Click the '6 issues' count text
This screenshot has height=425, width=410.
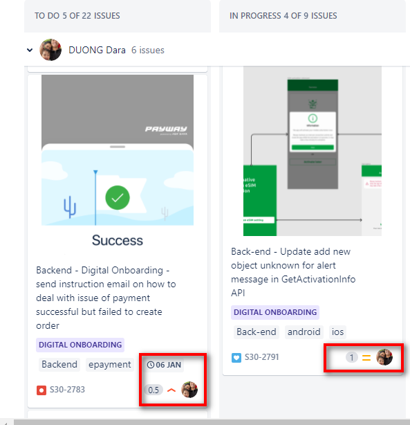[x=148, y=50]
